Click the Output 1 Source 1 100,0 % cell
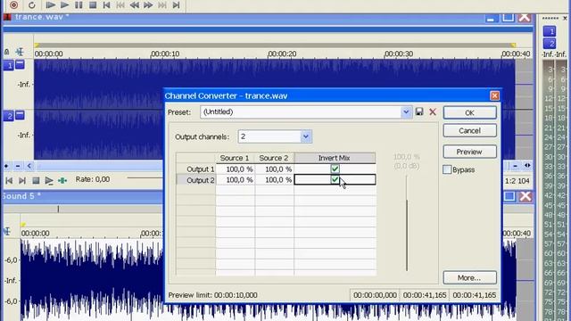This screenshot has width=571, height=321. pos(236,169)
